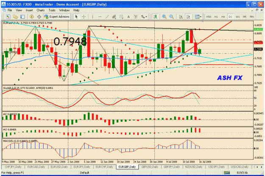This screenshot has height=176, width=265.
Task: Click the MetaTrader document icon beside File
Action: click(x=4, y=10)
